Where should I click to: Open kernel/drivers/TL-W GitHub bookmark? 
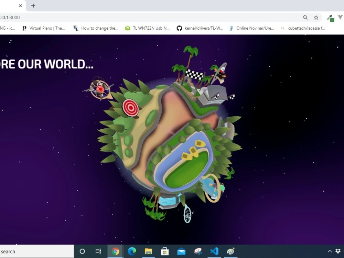[x=200, y=28]
